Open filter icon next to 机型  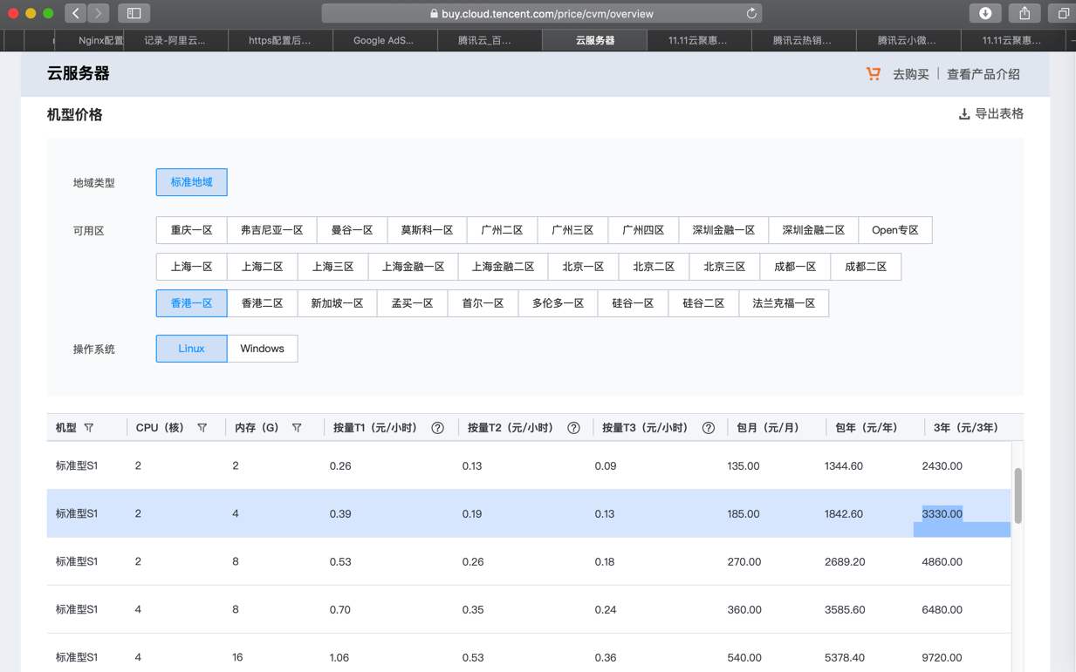click(89, 428)
